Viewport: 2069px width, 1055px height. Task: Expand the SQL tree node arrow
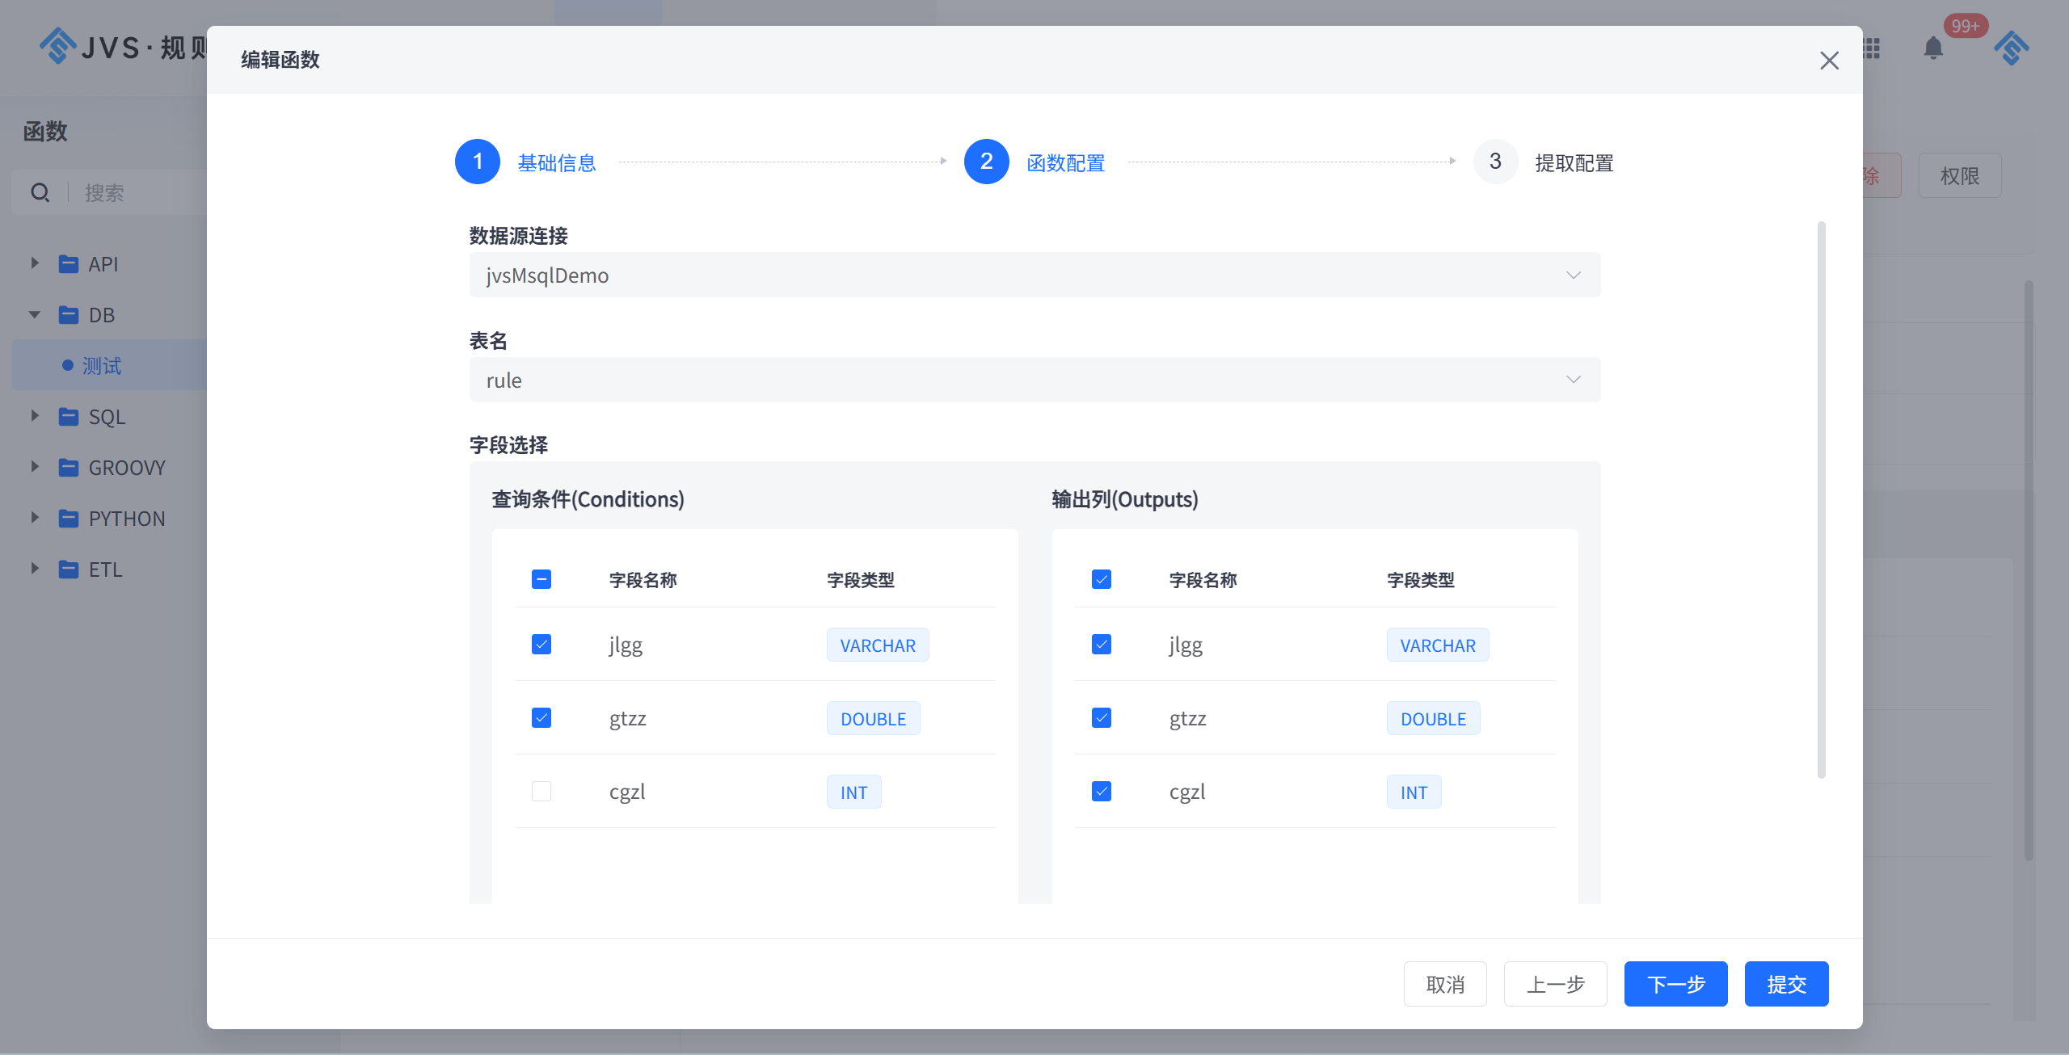[x=35, y=416]
